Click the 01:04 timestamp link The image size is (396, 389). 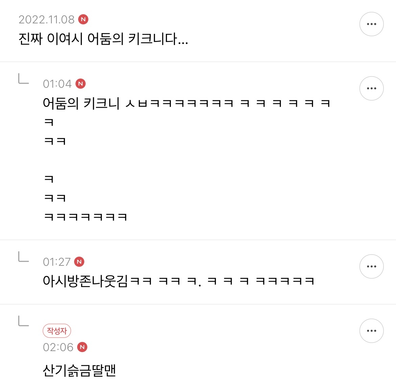click(x=57, y=84)
